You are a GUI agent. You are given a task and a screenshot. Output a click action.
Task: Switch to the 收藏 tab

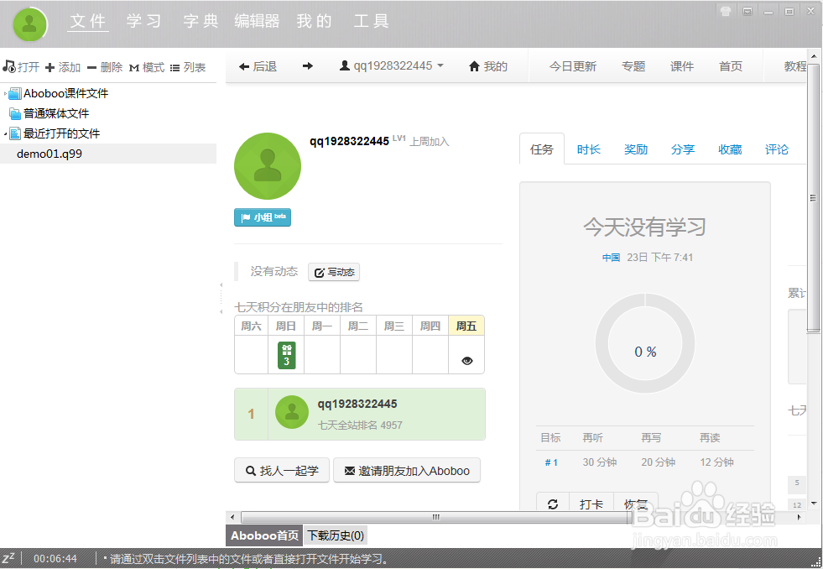730,149
